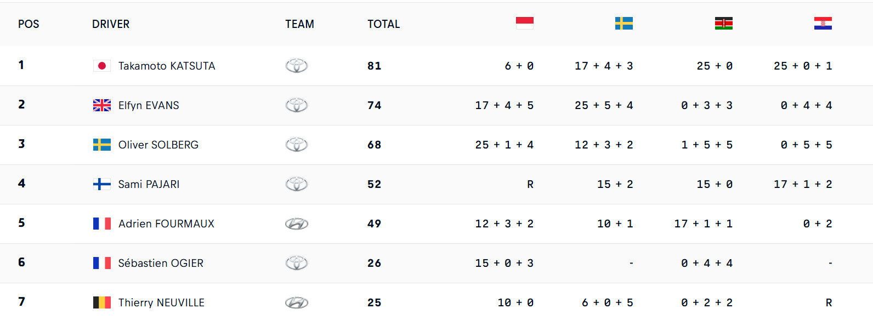Click the POS column header

point(29,24)
